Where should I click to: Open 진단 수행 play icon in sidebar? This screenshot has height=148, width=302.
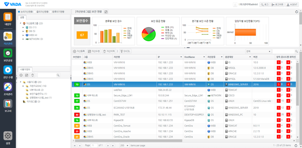coord(8,70)
